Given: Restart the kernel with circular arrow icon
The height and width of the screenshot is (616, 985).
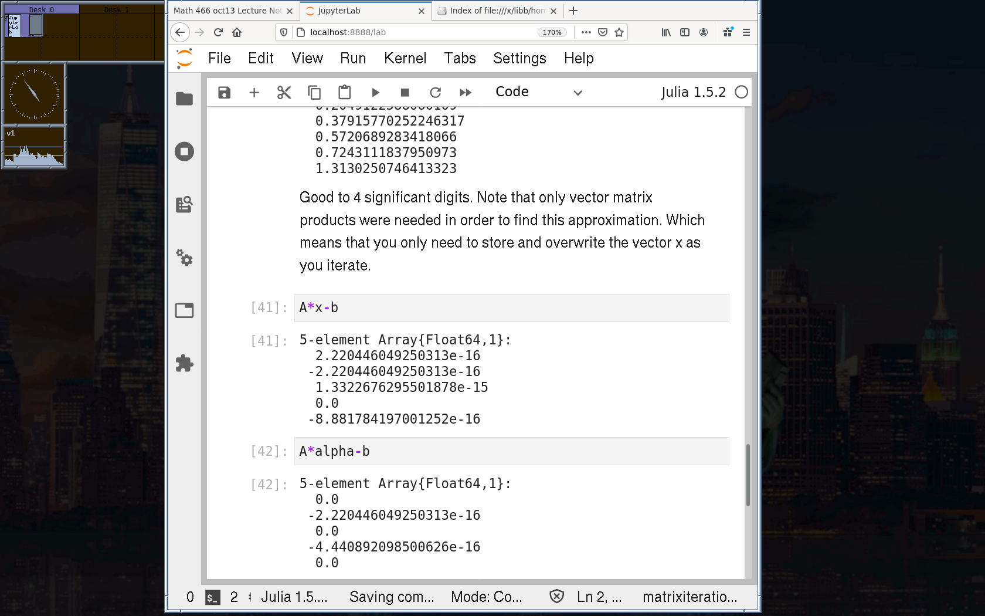Looking at the screenshot, I should pyautogui.click(x=435, y=93).
